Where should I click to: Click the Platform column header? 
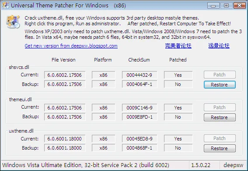[x=103, y=60]
